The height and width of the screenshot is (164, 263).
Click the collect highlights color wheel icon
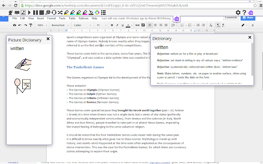click(x=97, y=13)
